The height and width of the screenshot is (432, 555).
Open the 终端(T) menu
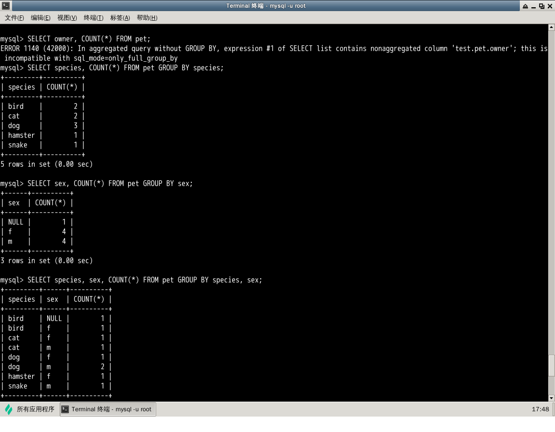93,18
